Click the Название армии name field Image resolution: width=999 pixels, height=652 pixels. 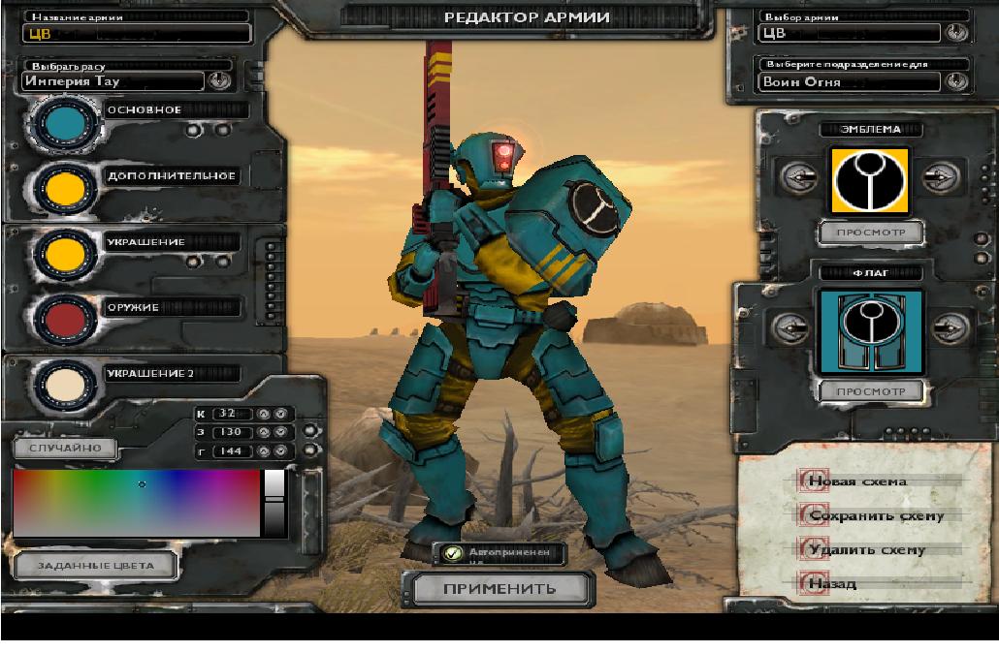tap(137, 33)
